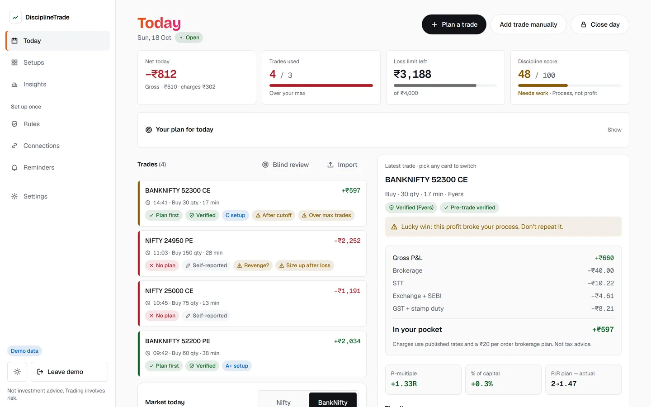Toggle the light/dark theme button
Image resolution: width=651 pixels, height=407 pixels.
coord(17,372)
